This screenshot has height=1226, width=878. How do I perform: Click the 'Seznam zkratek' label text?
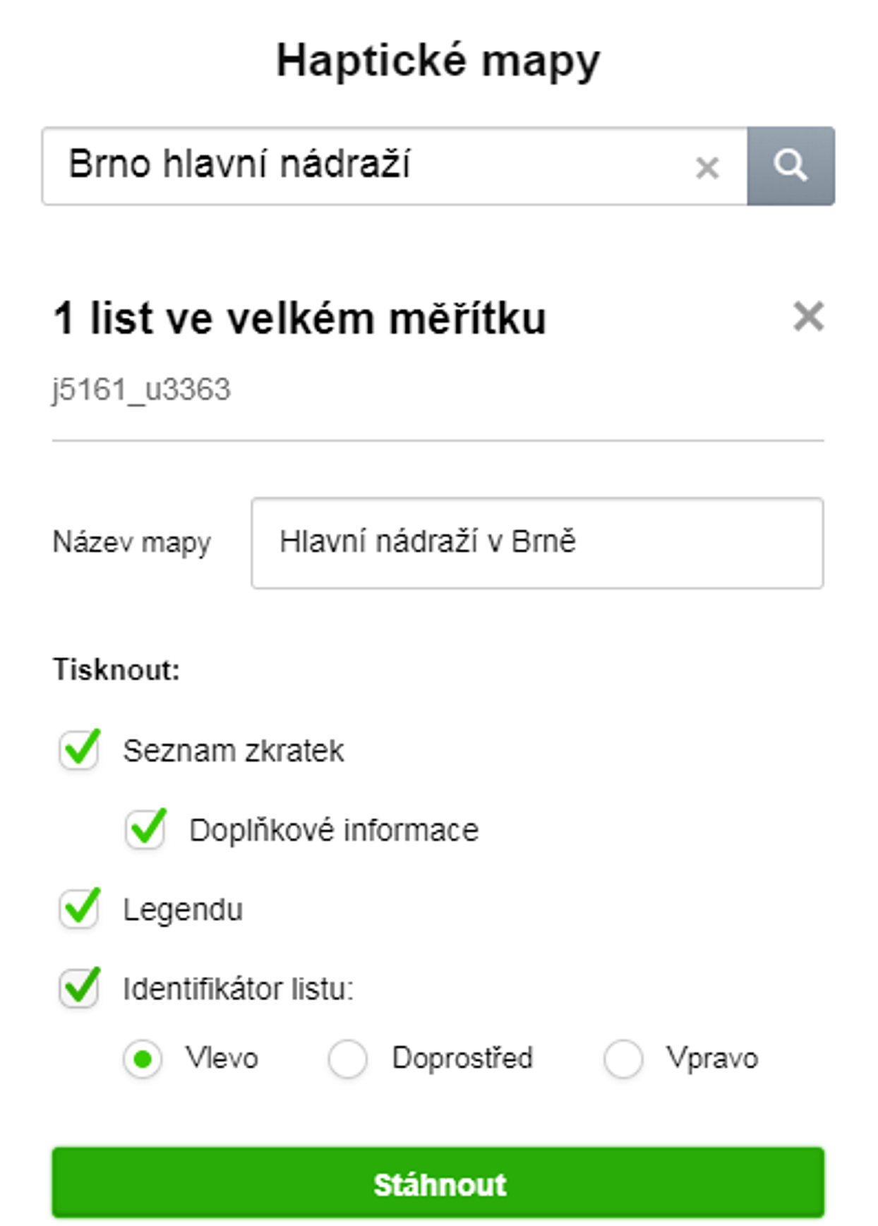234,751
